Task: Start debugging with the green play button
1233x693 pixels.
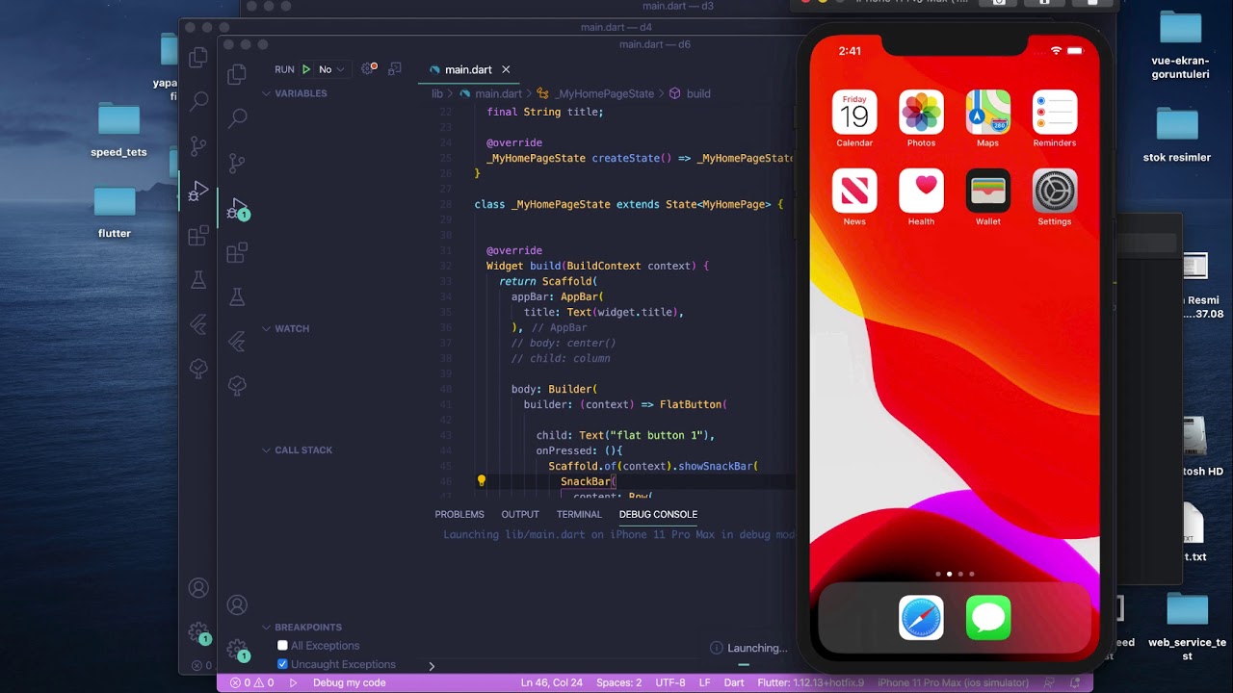Action: click(x=306, y=69)
